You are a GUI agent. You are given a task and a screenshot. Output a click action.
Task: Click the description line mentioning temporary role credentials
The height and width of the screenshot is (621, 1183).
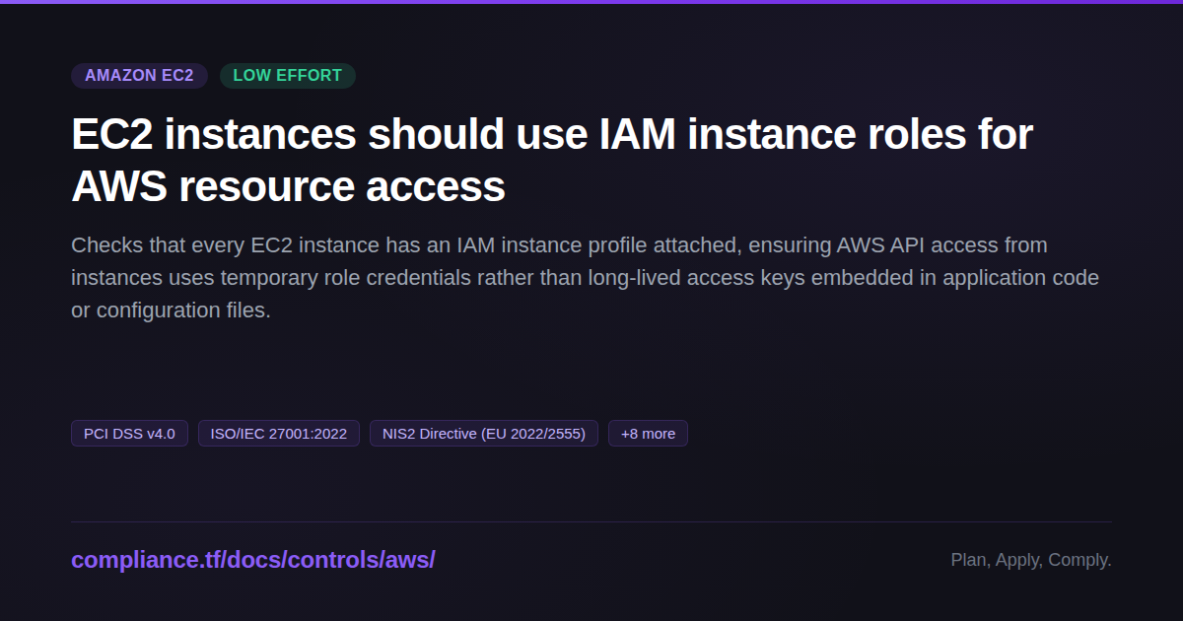(x=585, y=278)
